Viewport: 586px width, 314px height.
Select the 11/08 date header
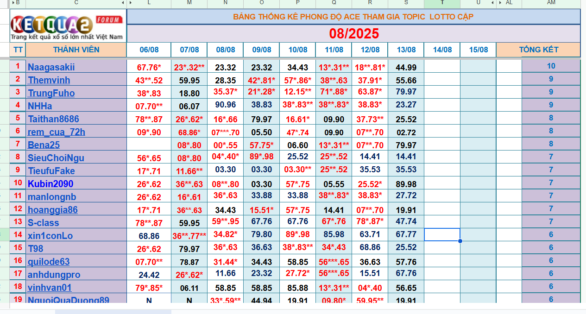coord(334,50)
